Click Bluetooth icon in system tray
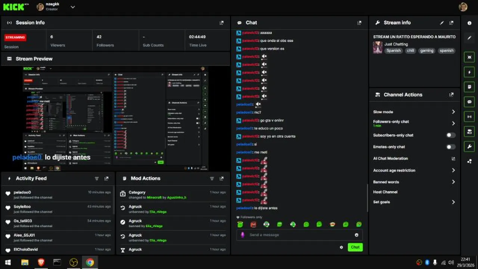 [x=427, y=262]
